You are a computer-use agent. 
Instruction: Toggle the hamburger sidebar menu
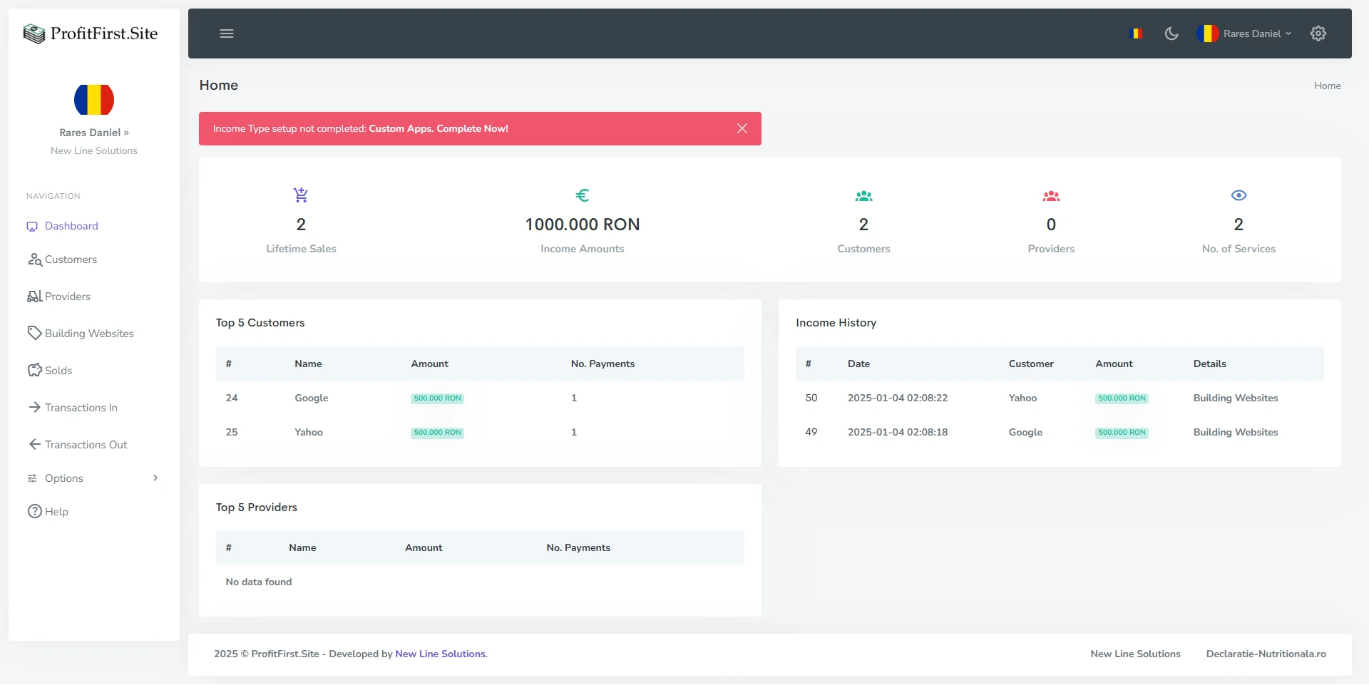coord(227,34)
